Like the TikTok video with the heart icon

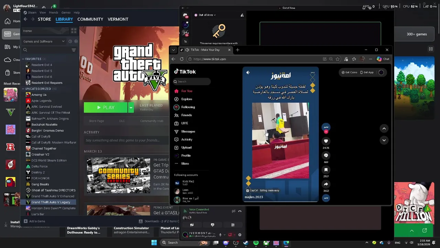[326, 141]
